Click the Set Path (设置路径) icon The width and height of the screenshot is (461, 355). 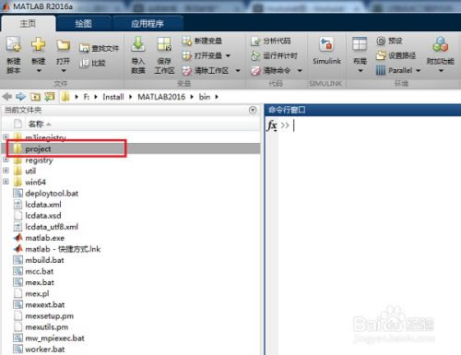pos(381,55)
